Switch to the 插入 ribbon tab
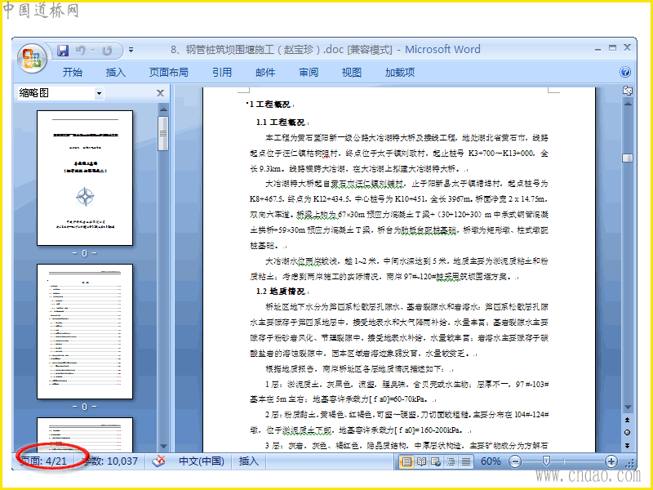The image size is (653, 490). click(x=115, y=73)
